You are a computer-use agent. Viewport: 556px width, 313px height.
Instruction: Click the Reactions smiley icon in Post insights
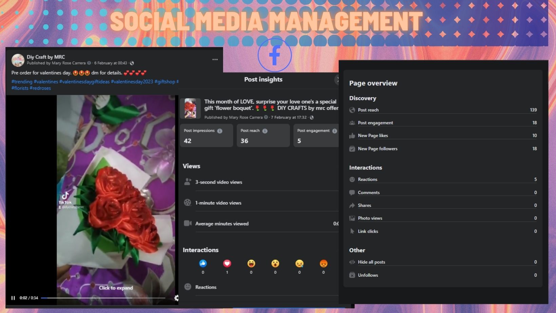point(187,287)
